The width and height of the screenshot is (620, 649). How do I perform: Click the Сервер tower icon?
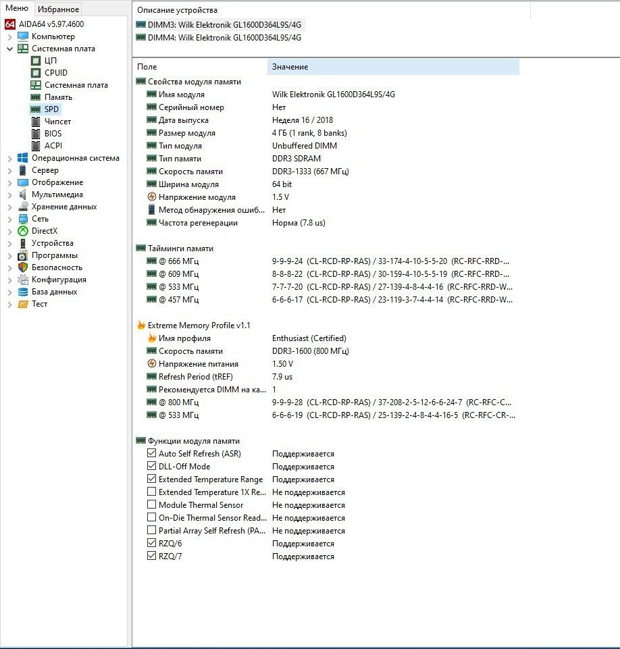pos(23,170)
